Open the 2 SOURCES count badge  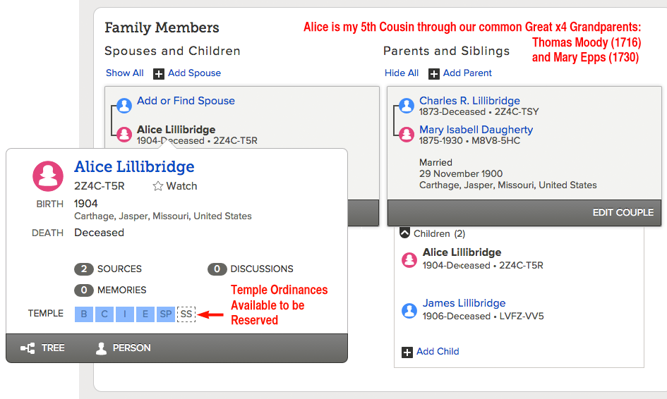point(84,269)
